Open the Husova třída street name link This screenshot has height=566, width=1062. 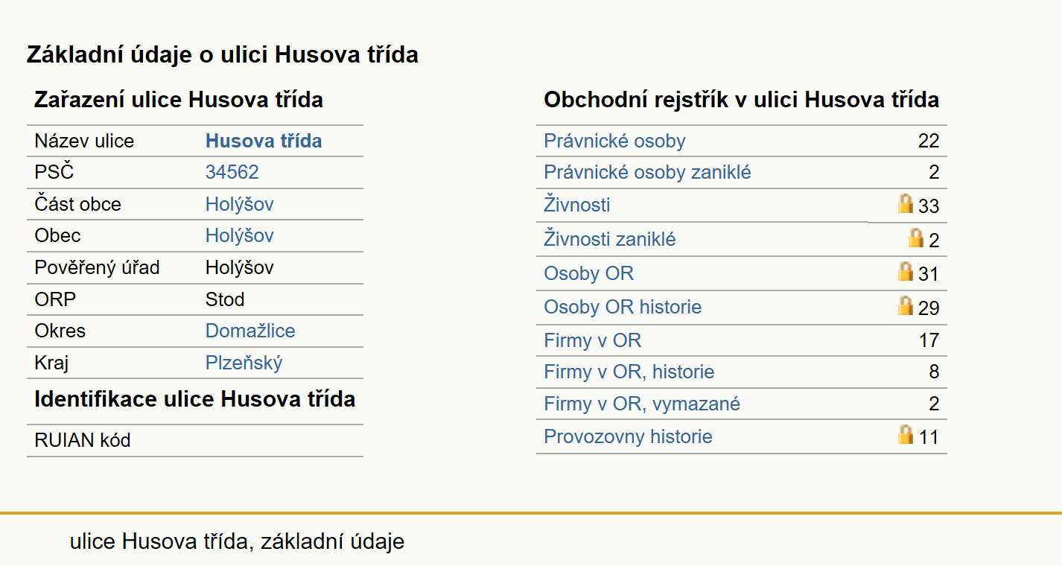click(264, 141)
